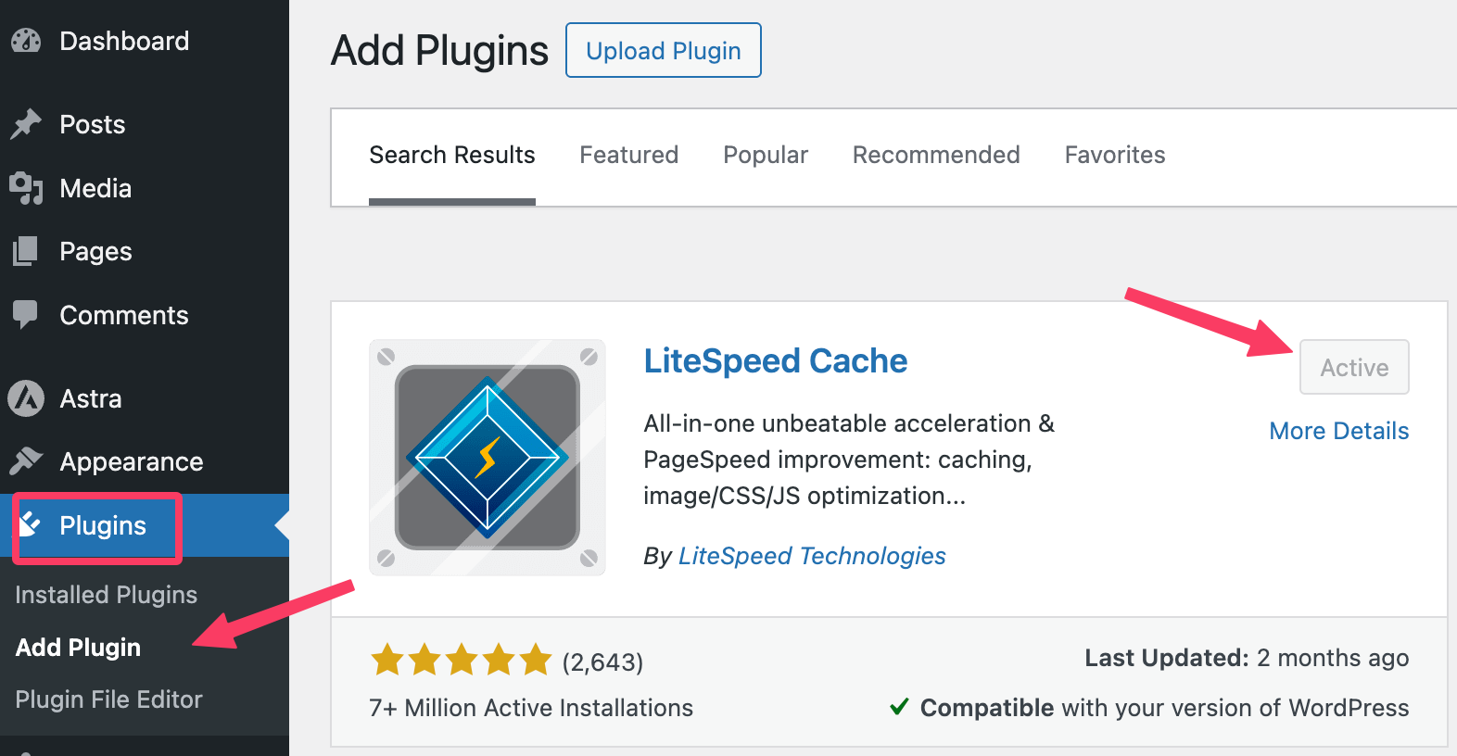Show the Favorites tab
This screenshot has width=1457, height=756.
point(1115,155)
